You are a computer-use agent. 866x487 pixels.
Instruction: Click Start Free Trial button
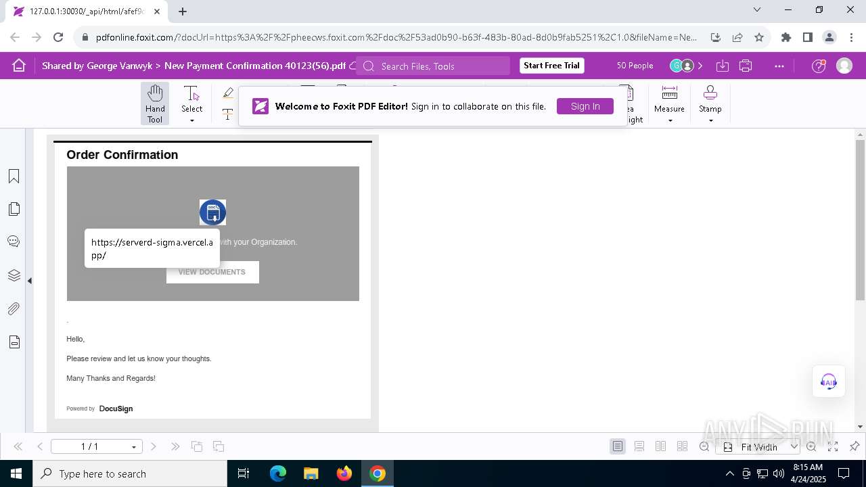pos(552,66)
